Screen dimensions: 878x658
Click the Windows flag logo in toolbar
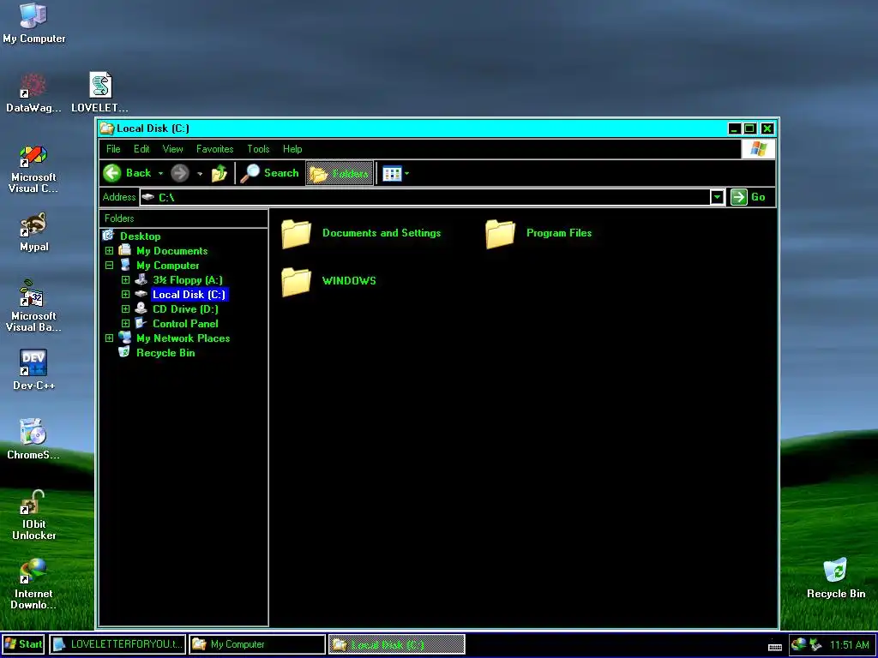[758, 149]
